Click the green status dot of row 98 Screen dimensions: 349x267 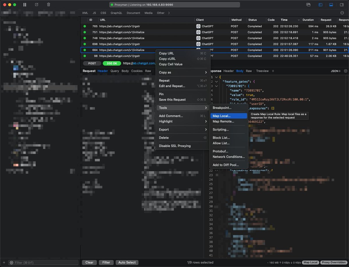pos(85,56)
